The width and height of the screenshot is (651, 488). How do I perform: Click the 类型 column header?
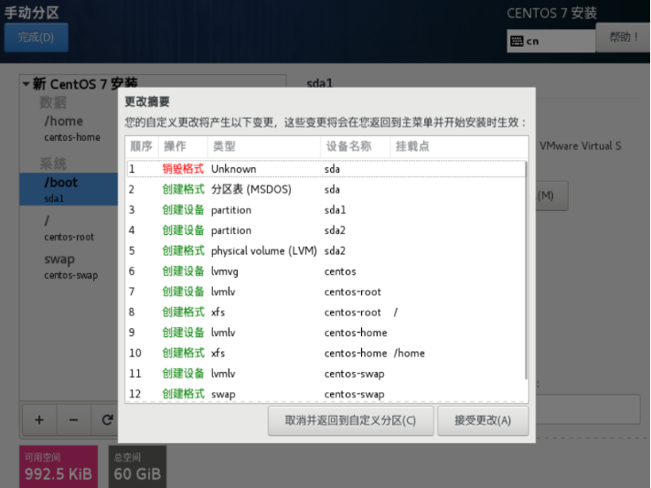coord(264,146)
